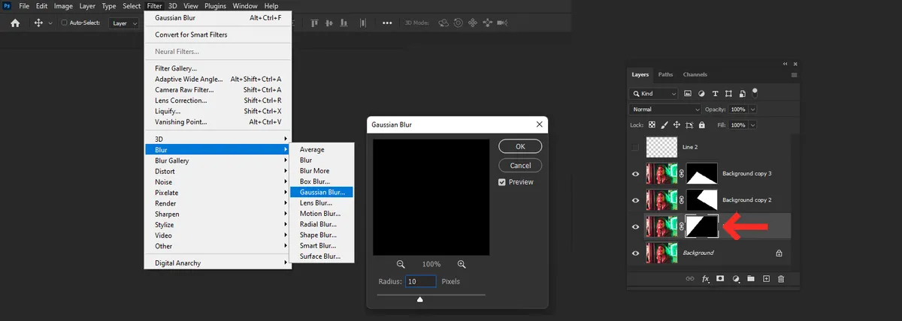Click the 3D roll icon
The image size is (902, 321).
tap(458, 23)
